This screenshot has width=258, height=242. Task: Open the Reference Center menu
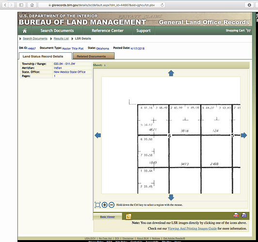coord(108,30)
